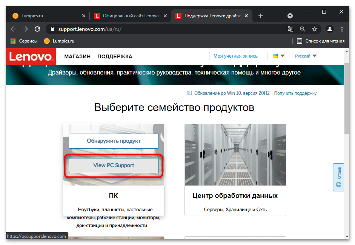
Task: Click the zoom magnifier icon in address bar
Action: coord(303,29)
